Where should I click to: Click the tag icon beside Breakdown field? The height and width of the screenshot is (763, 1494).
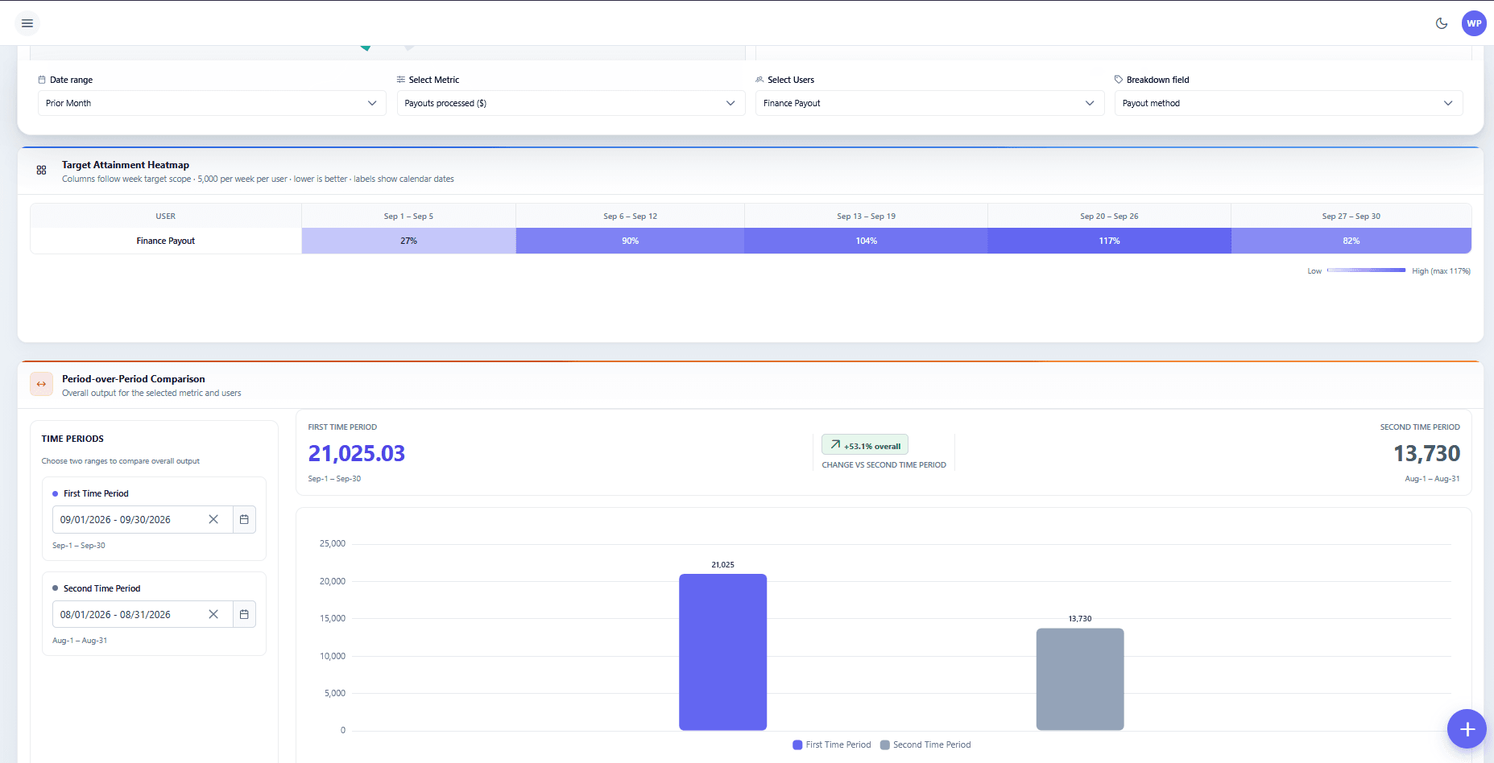[x=1119, y=80]
